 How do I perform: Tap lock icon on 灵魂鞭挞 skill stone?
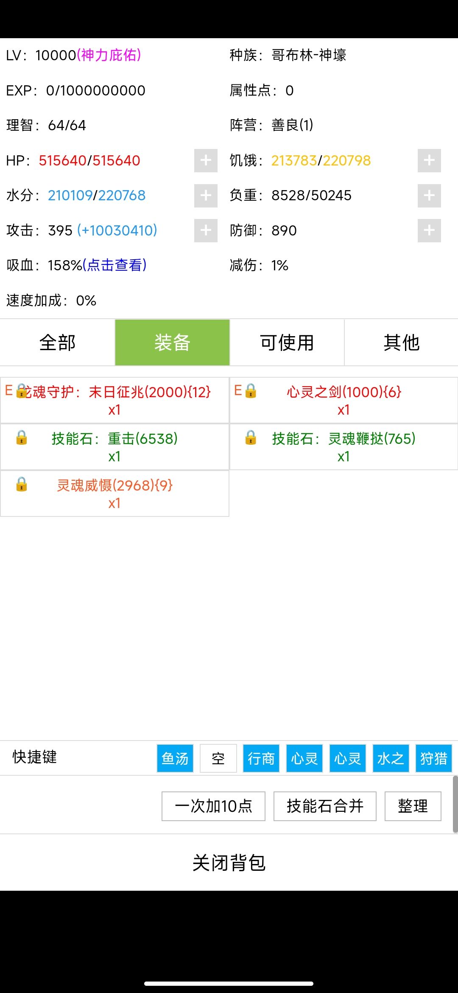[x=251, y=438]
